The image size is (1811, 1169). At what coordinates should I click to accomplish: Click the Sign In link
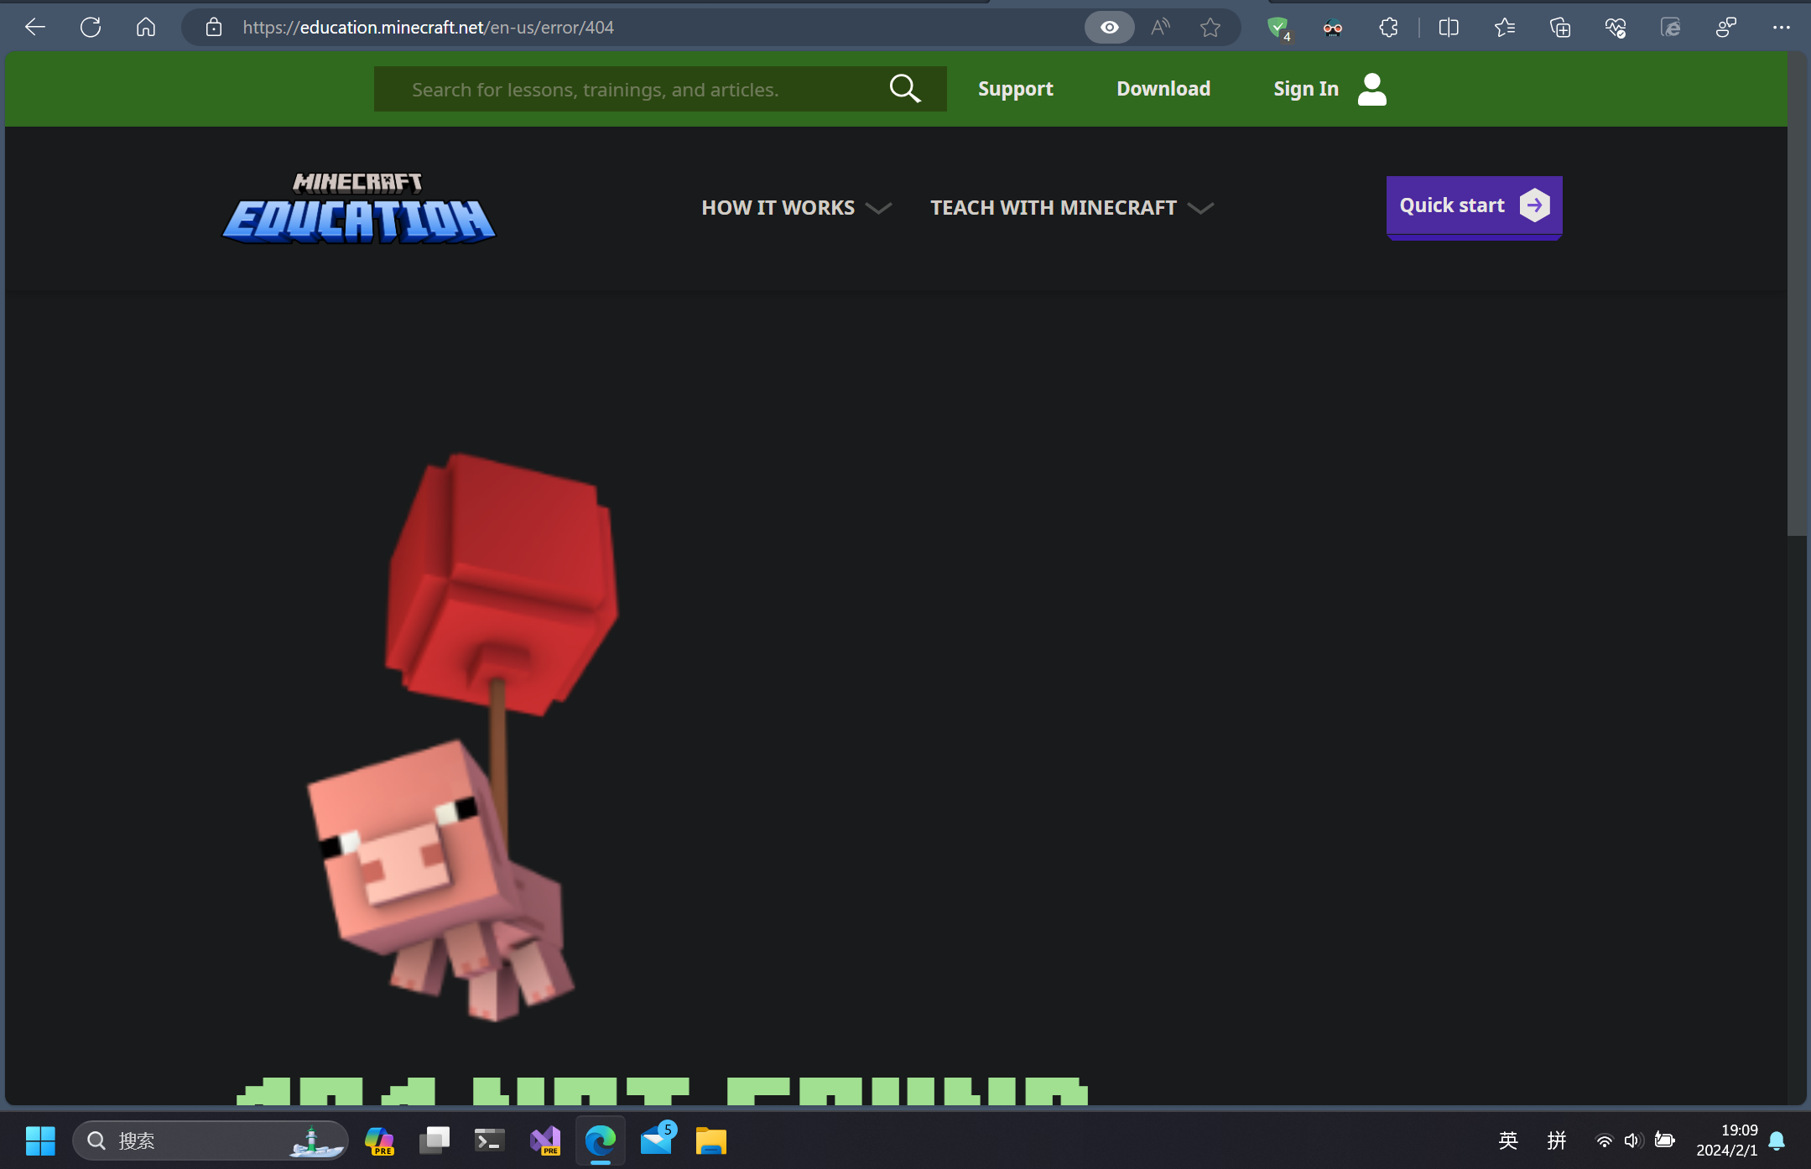(x=1305, y=89)
